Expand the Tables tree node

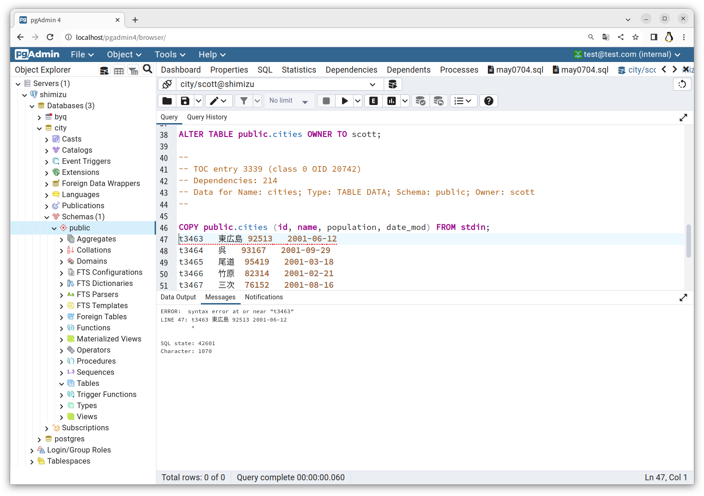point(62,383)
